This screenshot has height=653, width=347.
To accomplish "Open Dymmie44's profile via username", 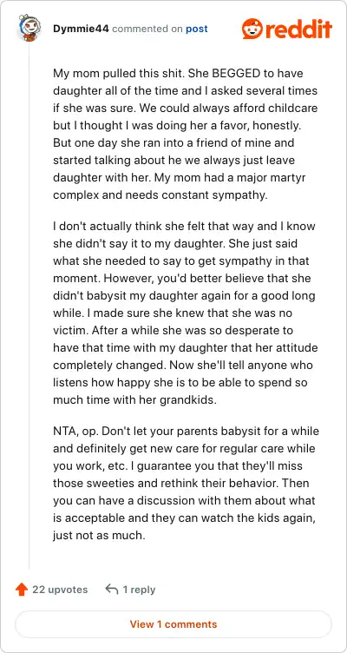I will click(81, 29).
